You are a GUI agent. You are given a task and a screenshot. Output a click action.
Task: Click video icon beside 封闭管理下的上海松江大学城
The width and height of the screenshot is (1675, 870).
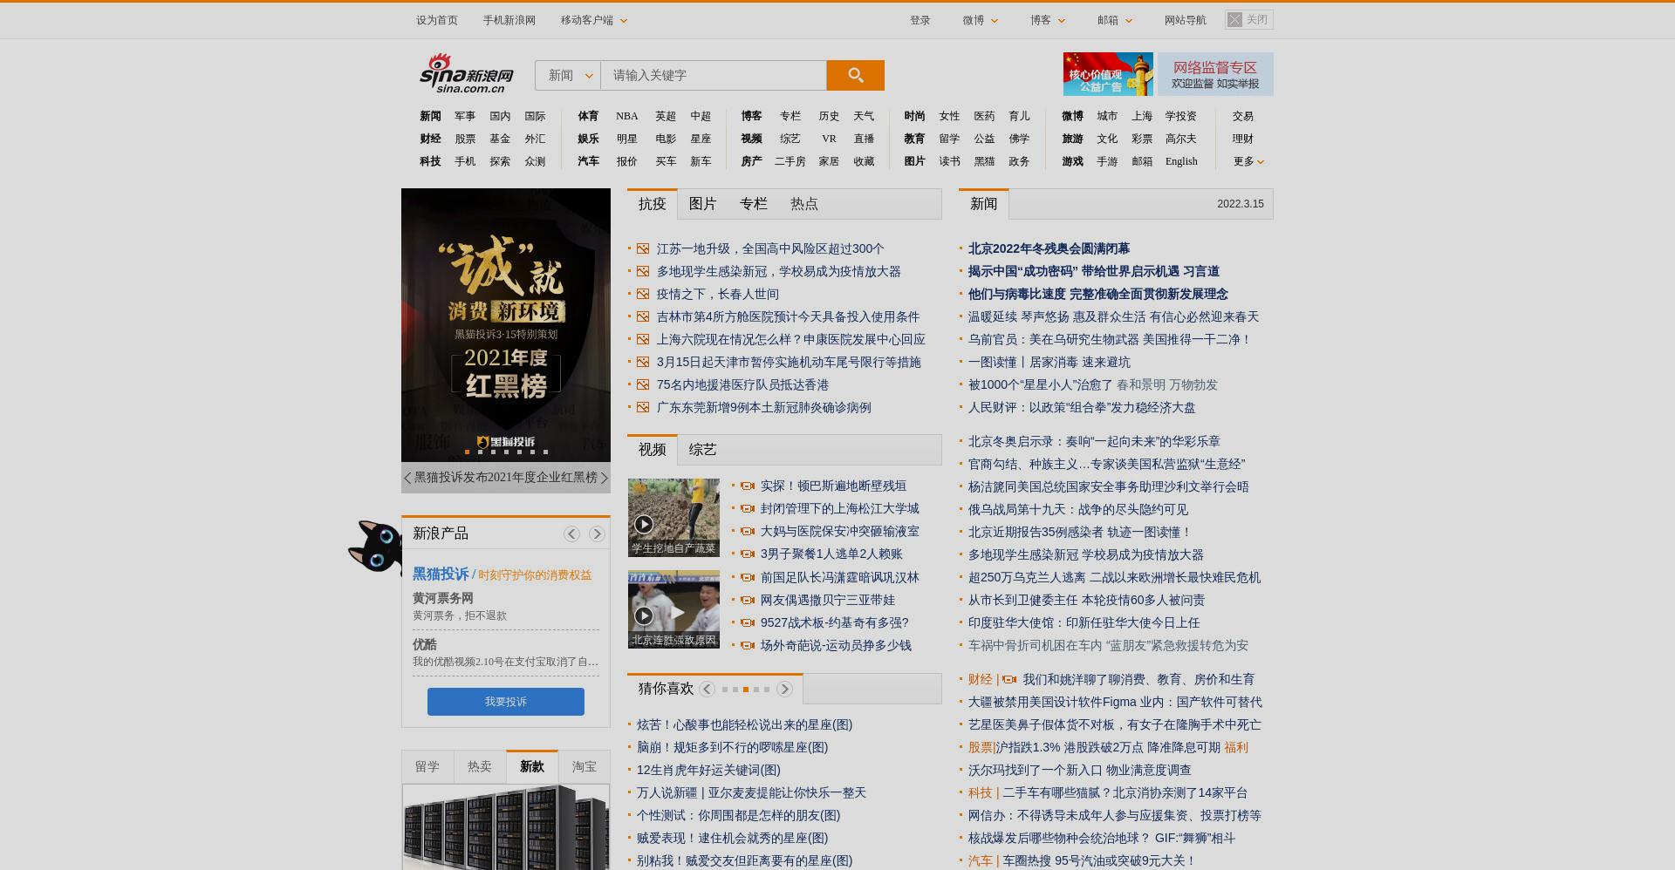[748, 508]
